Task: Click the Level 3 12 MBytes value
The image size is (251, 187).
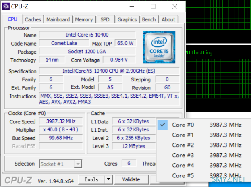Action: tap(134, 146)
